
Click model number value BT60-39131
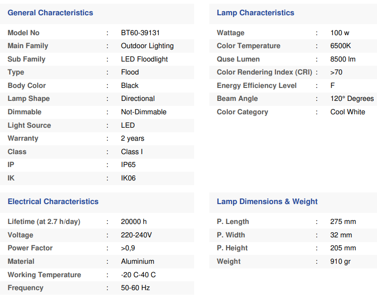(140, 33)
